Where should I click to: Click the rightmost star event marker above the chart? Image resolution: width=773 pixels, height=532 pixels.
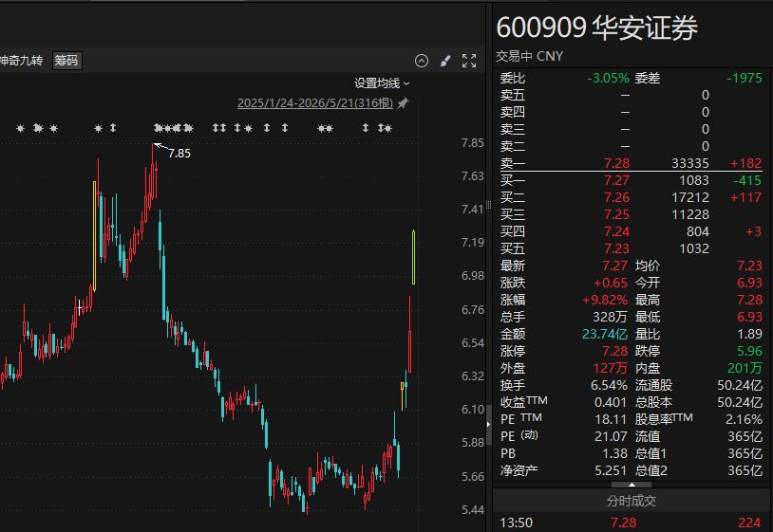pyautogui.click(x=388, y=128)
